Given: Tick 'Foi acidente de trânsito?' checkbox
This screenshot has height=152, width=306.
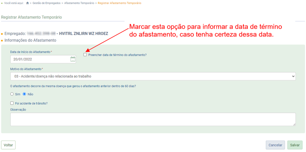Looking at the screenshot, I should tap(12, 103).
